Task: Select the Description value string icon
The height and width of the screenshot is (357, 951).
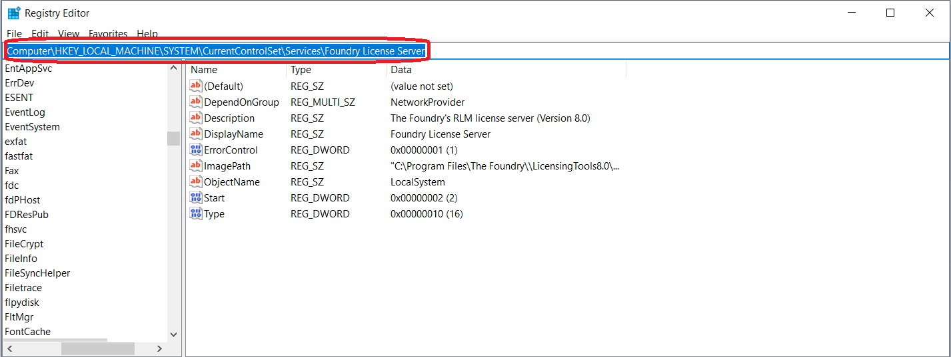Action: pos(195,118)
